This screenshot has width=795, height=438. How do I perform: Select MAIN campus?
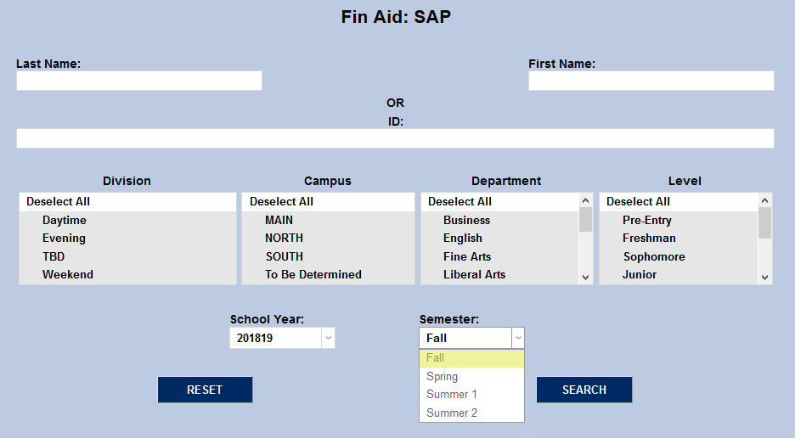328,221
